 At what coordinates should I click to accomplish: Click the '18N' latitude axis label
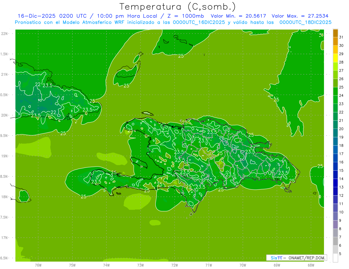pos(4,197)
